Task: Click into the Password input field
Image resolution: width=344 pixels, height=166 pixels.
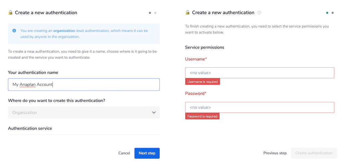Action: (x=260, y=107)
